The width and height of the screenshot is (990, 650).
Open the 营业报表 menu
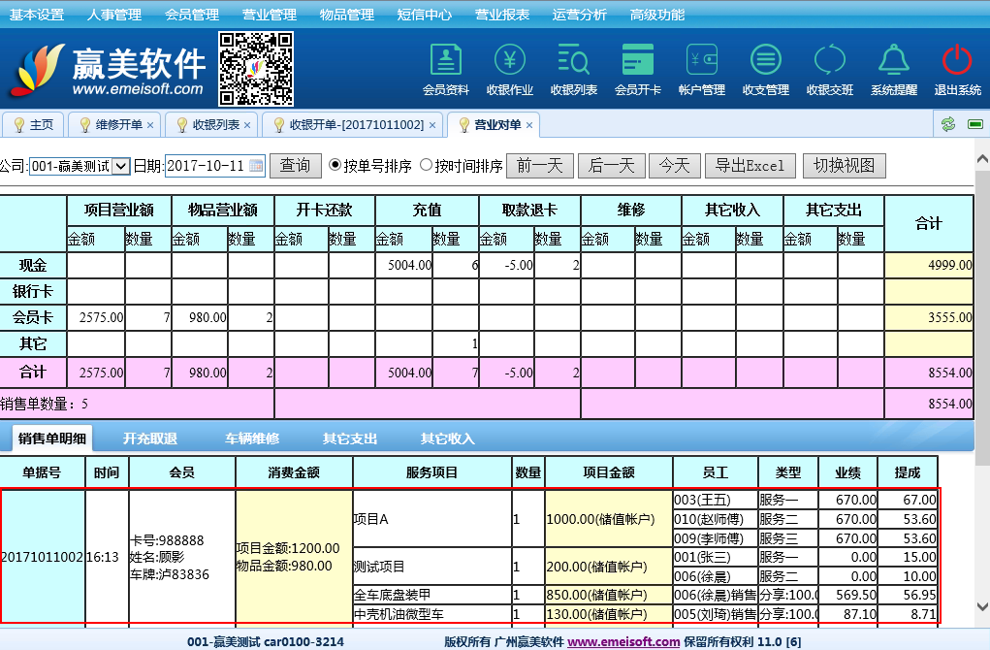501,15
